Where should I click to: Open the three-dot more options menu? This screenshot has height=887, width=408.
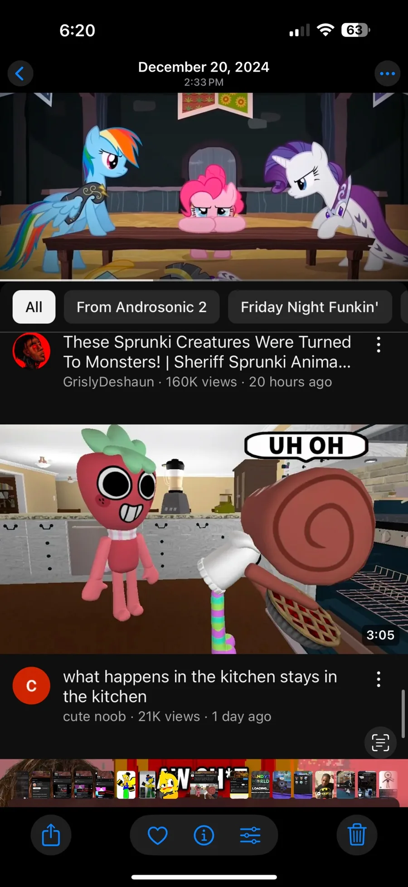click(387, 73)
